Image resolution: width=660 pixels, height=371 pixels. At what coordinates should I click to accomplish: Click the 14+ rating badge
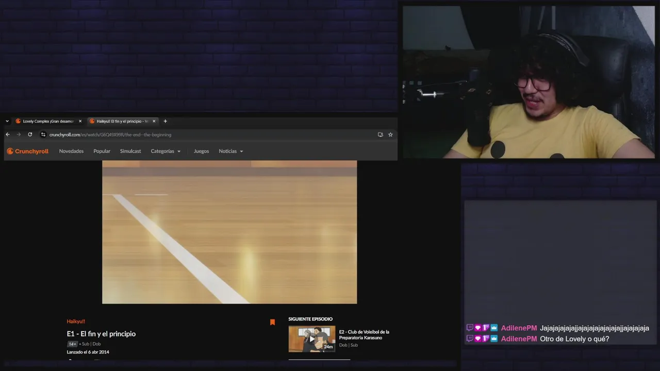pos(72,344)
